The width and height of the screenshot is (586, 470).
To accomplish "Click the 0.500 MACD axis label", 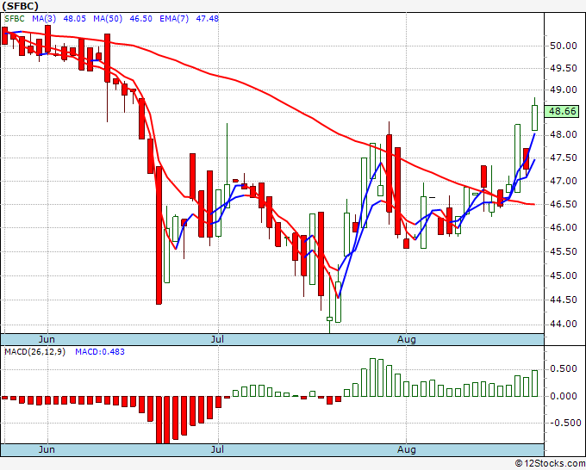I will (564, 368).
